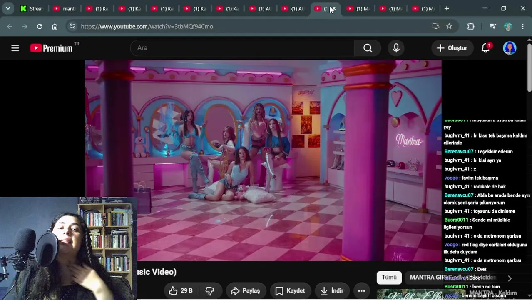
Task: Dislike the video with thumbs down
Action: [210, 290]
